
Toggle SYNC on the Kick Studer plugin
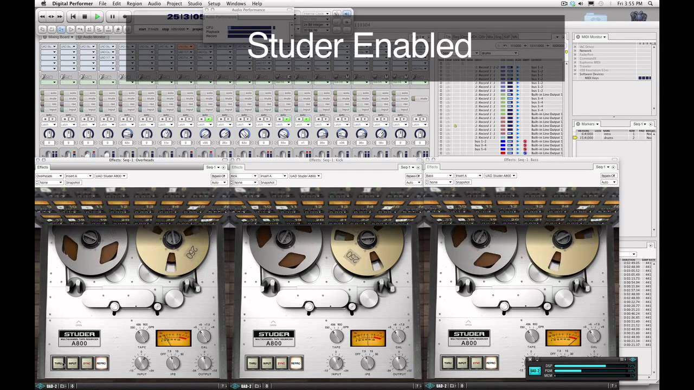point(281,363)
